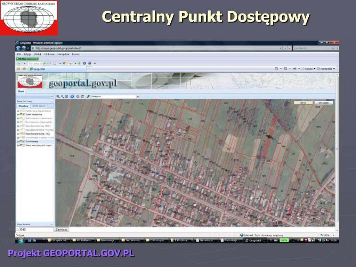The image size is (356, 267).
Task: Stop loading with the red X icon
Action: [290, 48]
